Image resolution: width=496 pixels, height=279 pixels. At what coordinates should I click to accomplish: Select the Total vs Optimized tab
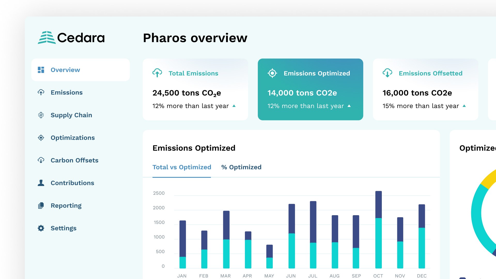pyautogui.click(x=182, y=167)
